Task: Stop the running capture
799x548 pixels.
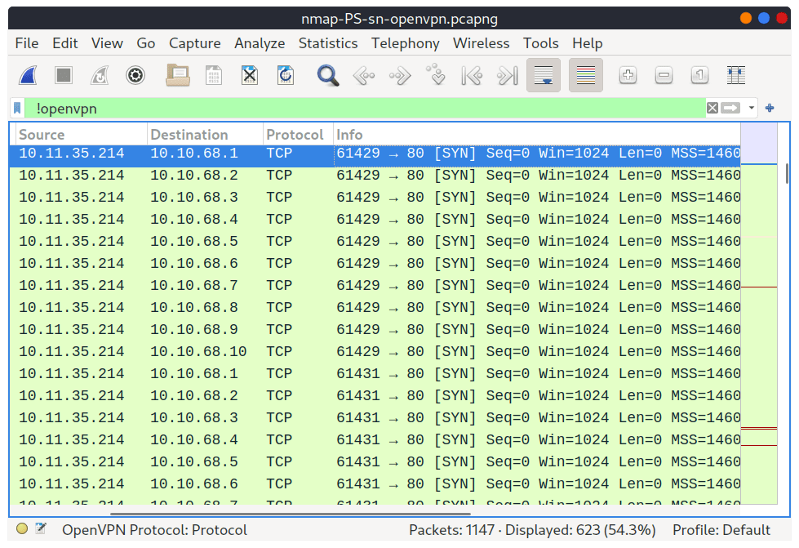Action: click(x=64, y=75)
